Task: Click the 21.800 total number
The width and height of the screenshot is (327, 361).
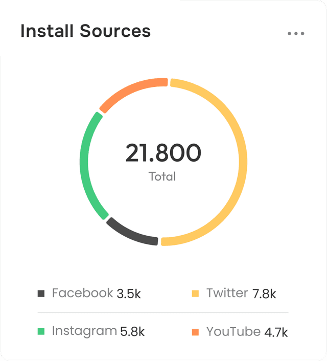Action: (x=163, y=153)
